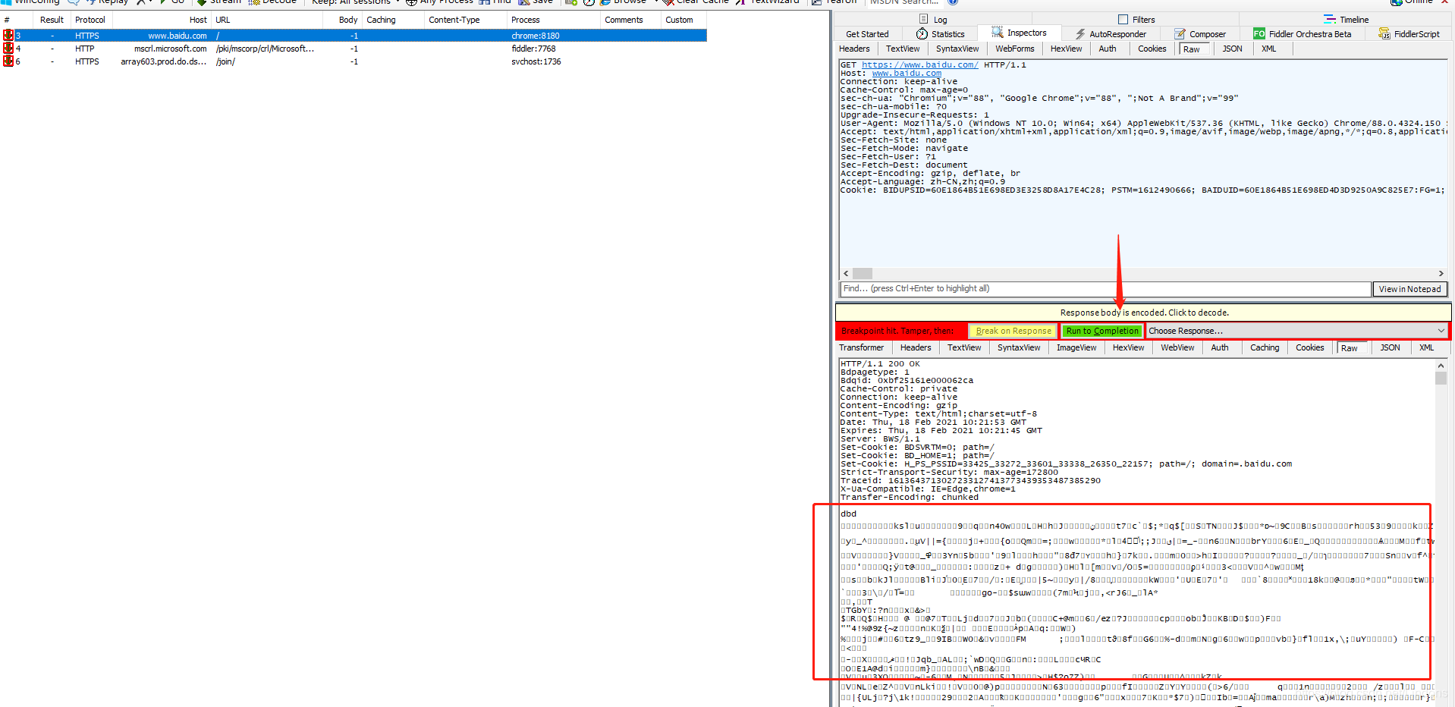Image resolution: width=1455 pixels, height=707 pixels.
Task: Open the ImageView response tab
Action: (1076, 347)
